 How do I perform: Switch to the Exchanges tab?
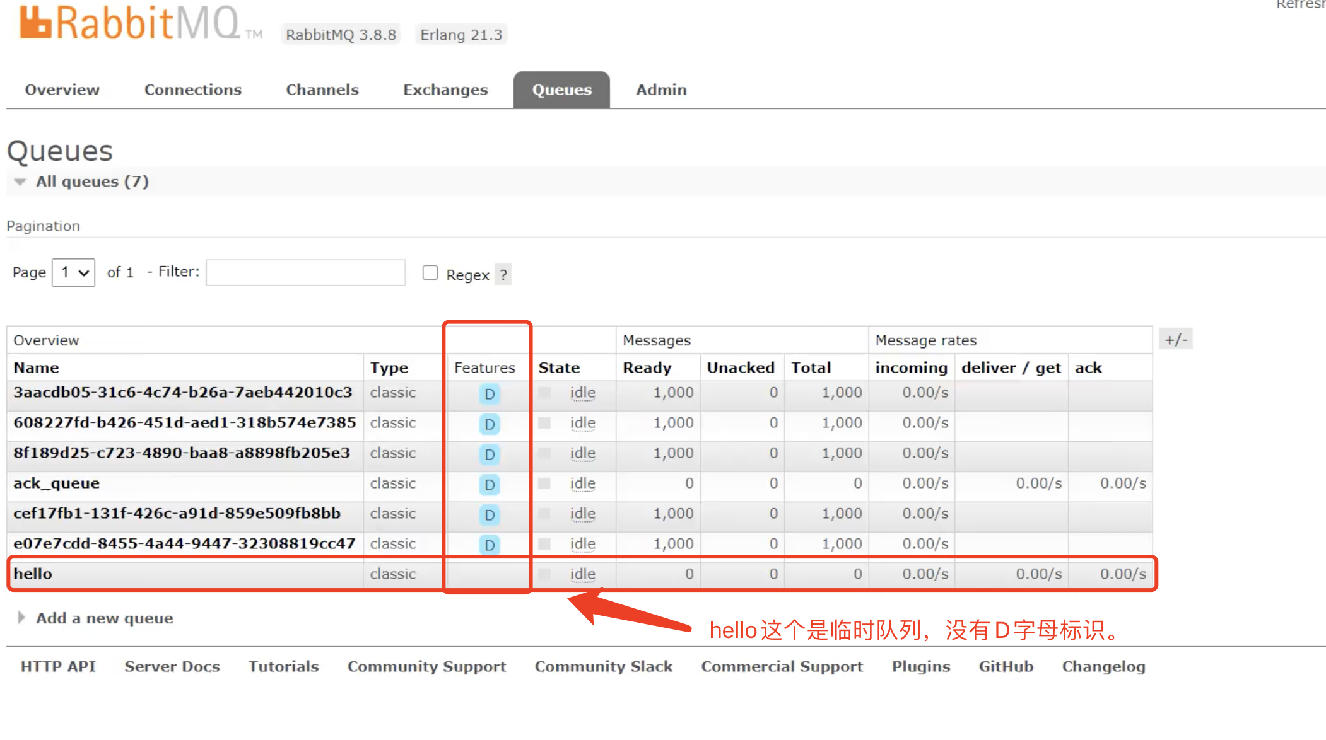tap(445, 90)
